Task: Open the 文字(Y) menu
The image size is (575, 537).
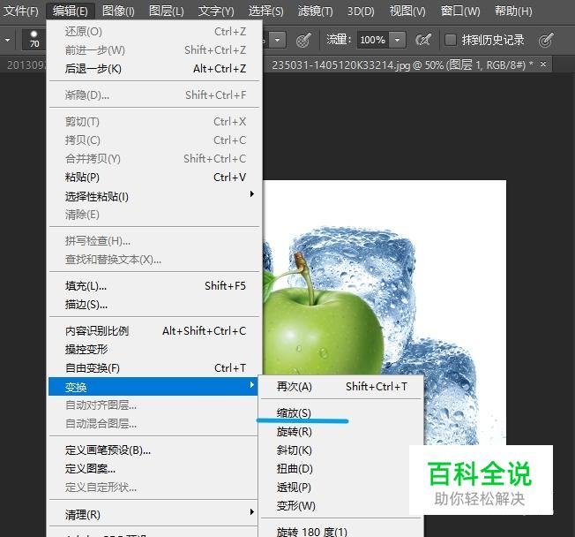Action: 216,11
